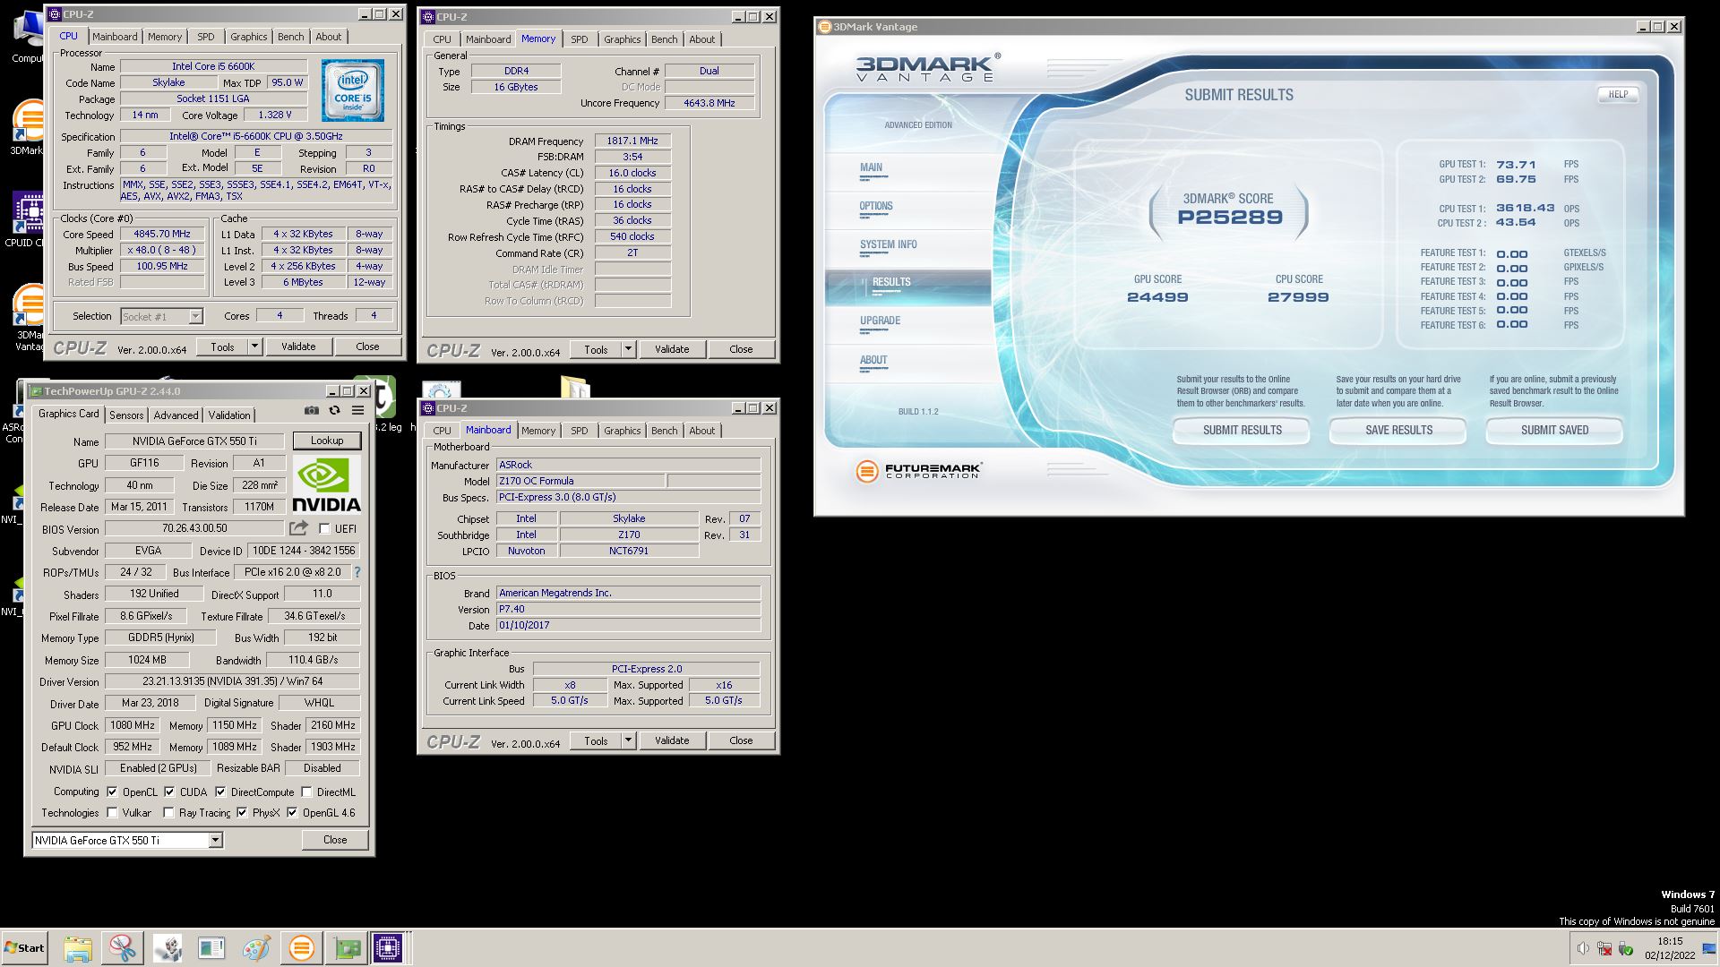
Task: Click the Start button
Action: click(x=24, y=947)
